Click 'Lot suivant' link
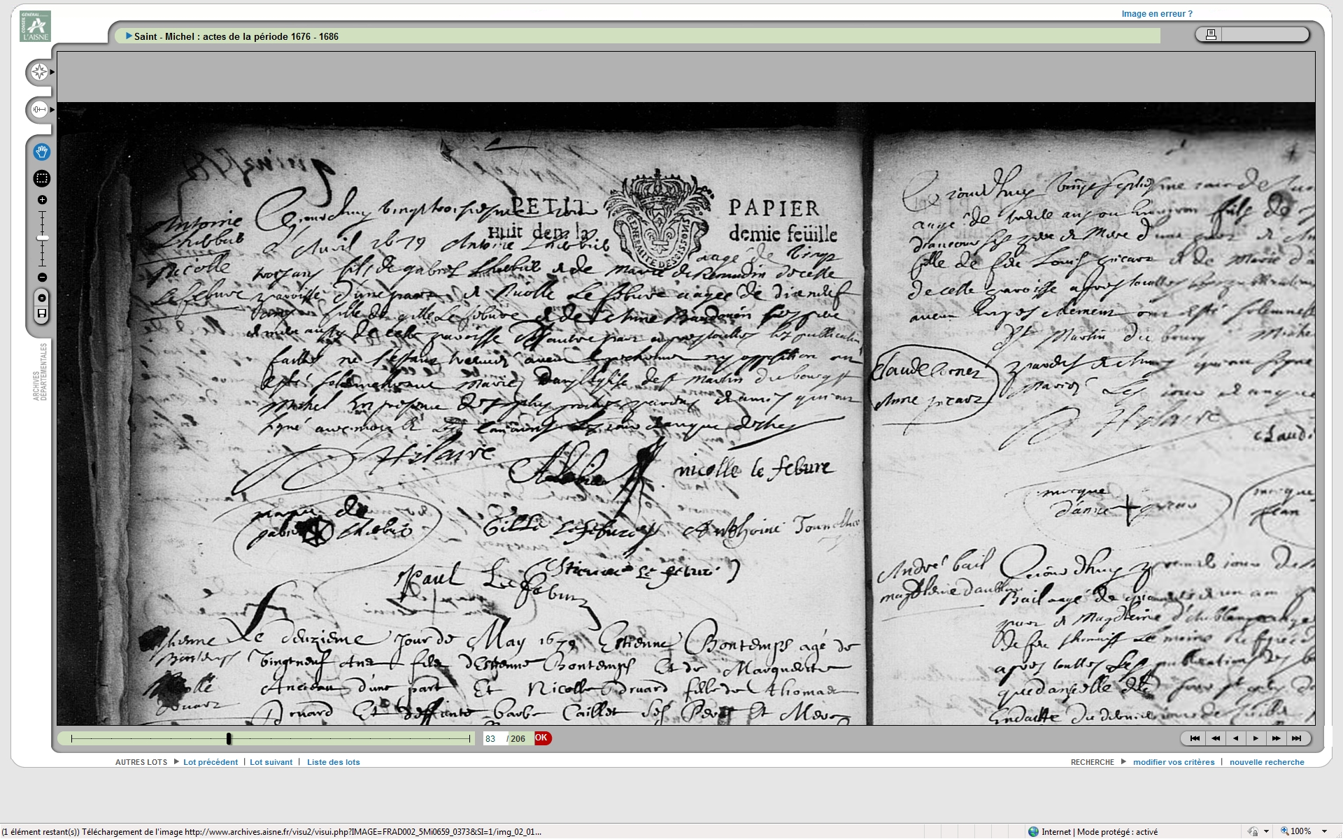Image resolution: width=1343 pixels, height=839 pixels. tap(271, 762)
